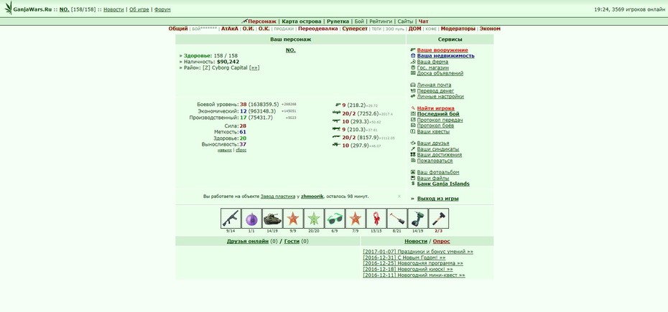This screenshot has width=668, height=312.
Task: Open the Опрос tab in news panel
Action: point(441,241)
